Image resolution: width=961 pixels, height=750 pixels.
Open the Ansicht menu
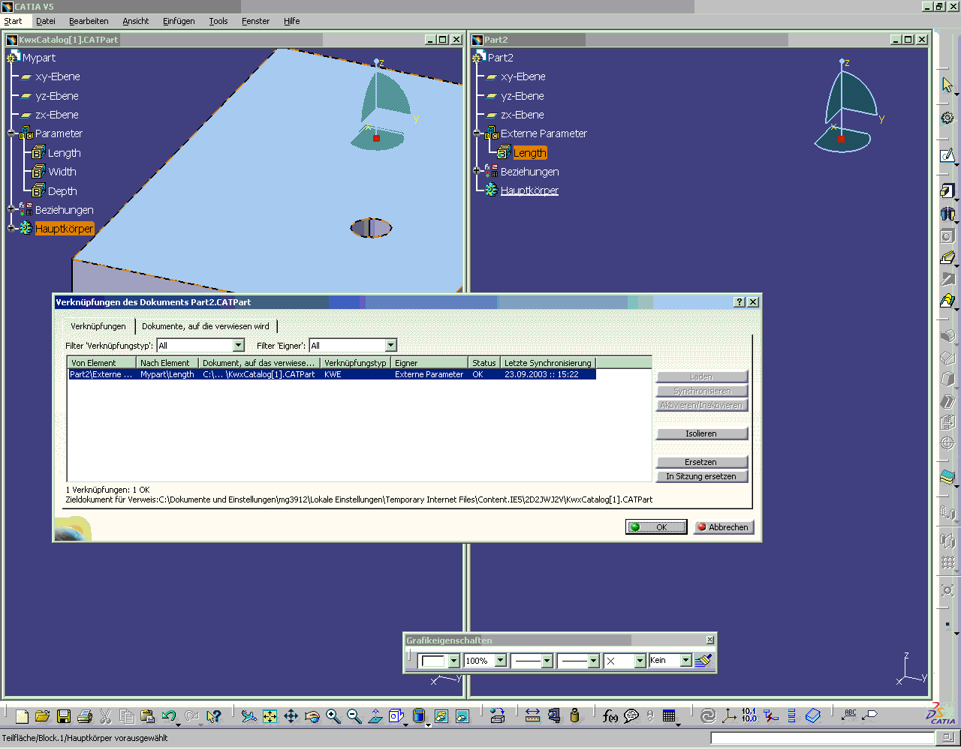pos(135,21)
